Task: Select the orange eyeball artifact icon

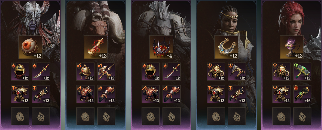Action: pos(30,47)
